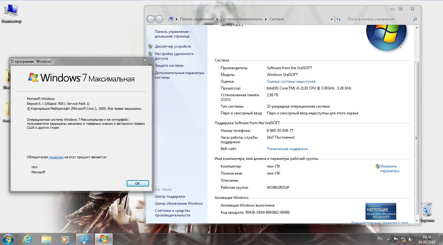Go to Панель управления breadcrumb
The height and width of the screenshot is (245, 443).
pos(197,19)
